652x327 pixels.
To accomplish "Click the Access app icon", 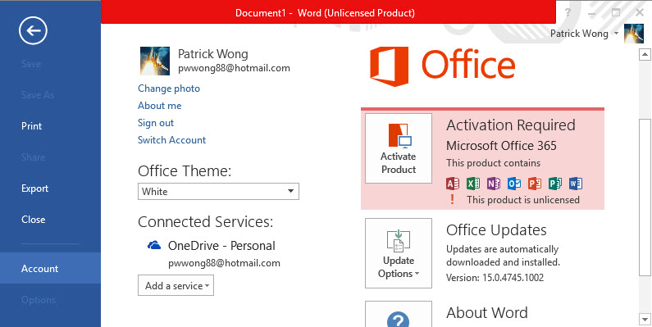I will pos(453,184).
